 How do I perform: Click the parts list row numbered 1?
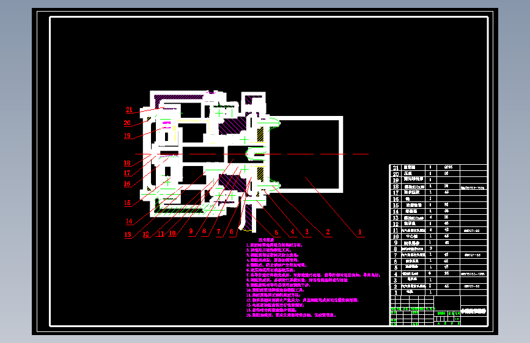tap(438, 292)
